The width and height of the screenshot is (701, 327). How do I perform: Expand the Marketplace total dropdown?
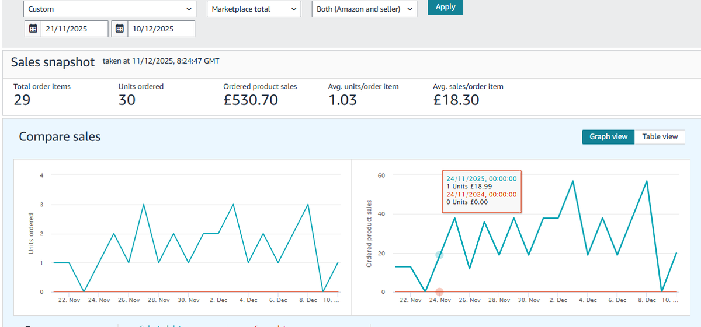(254, 9)
